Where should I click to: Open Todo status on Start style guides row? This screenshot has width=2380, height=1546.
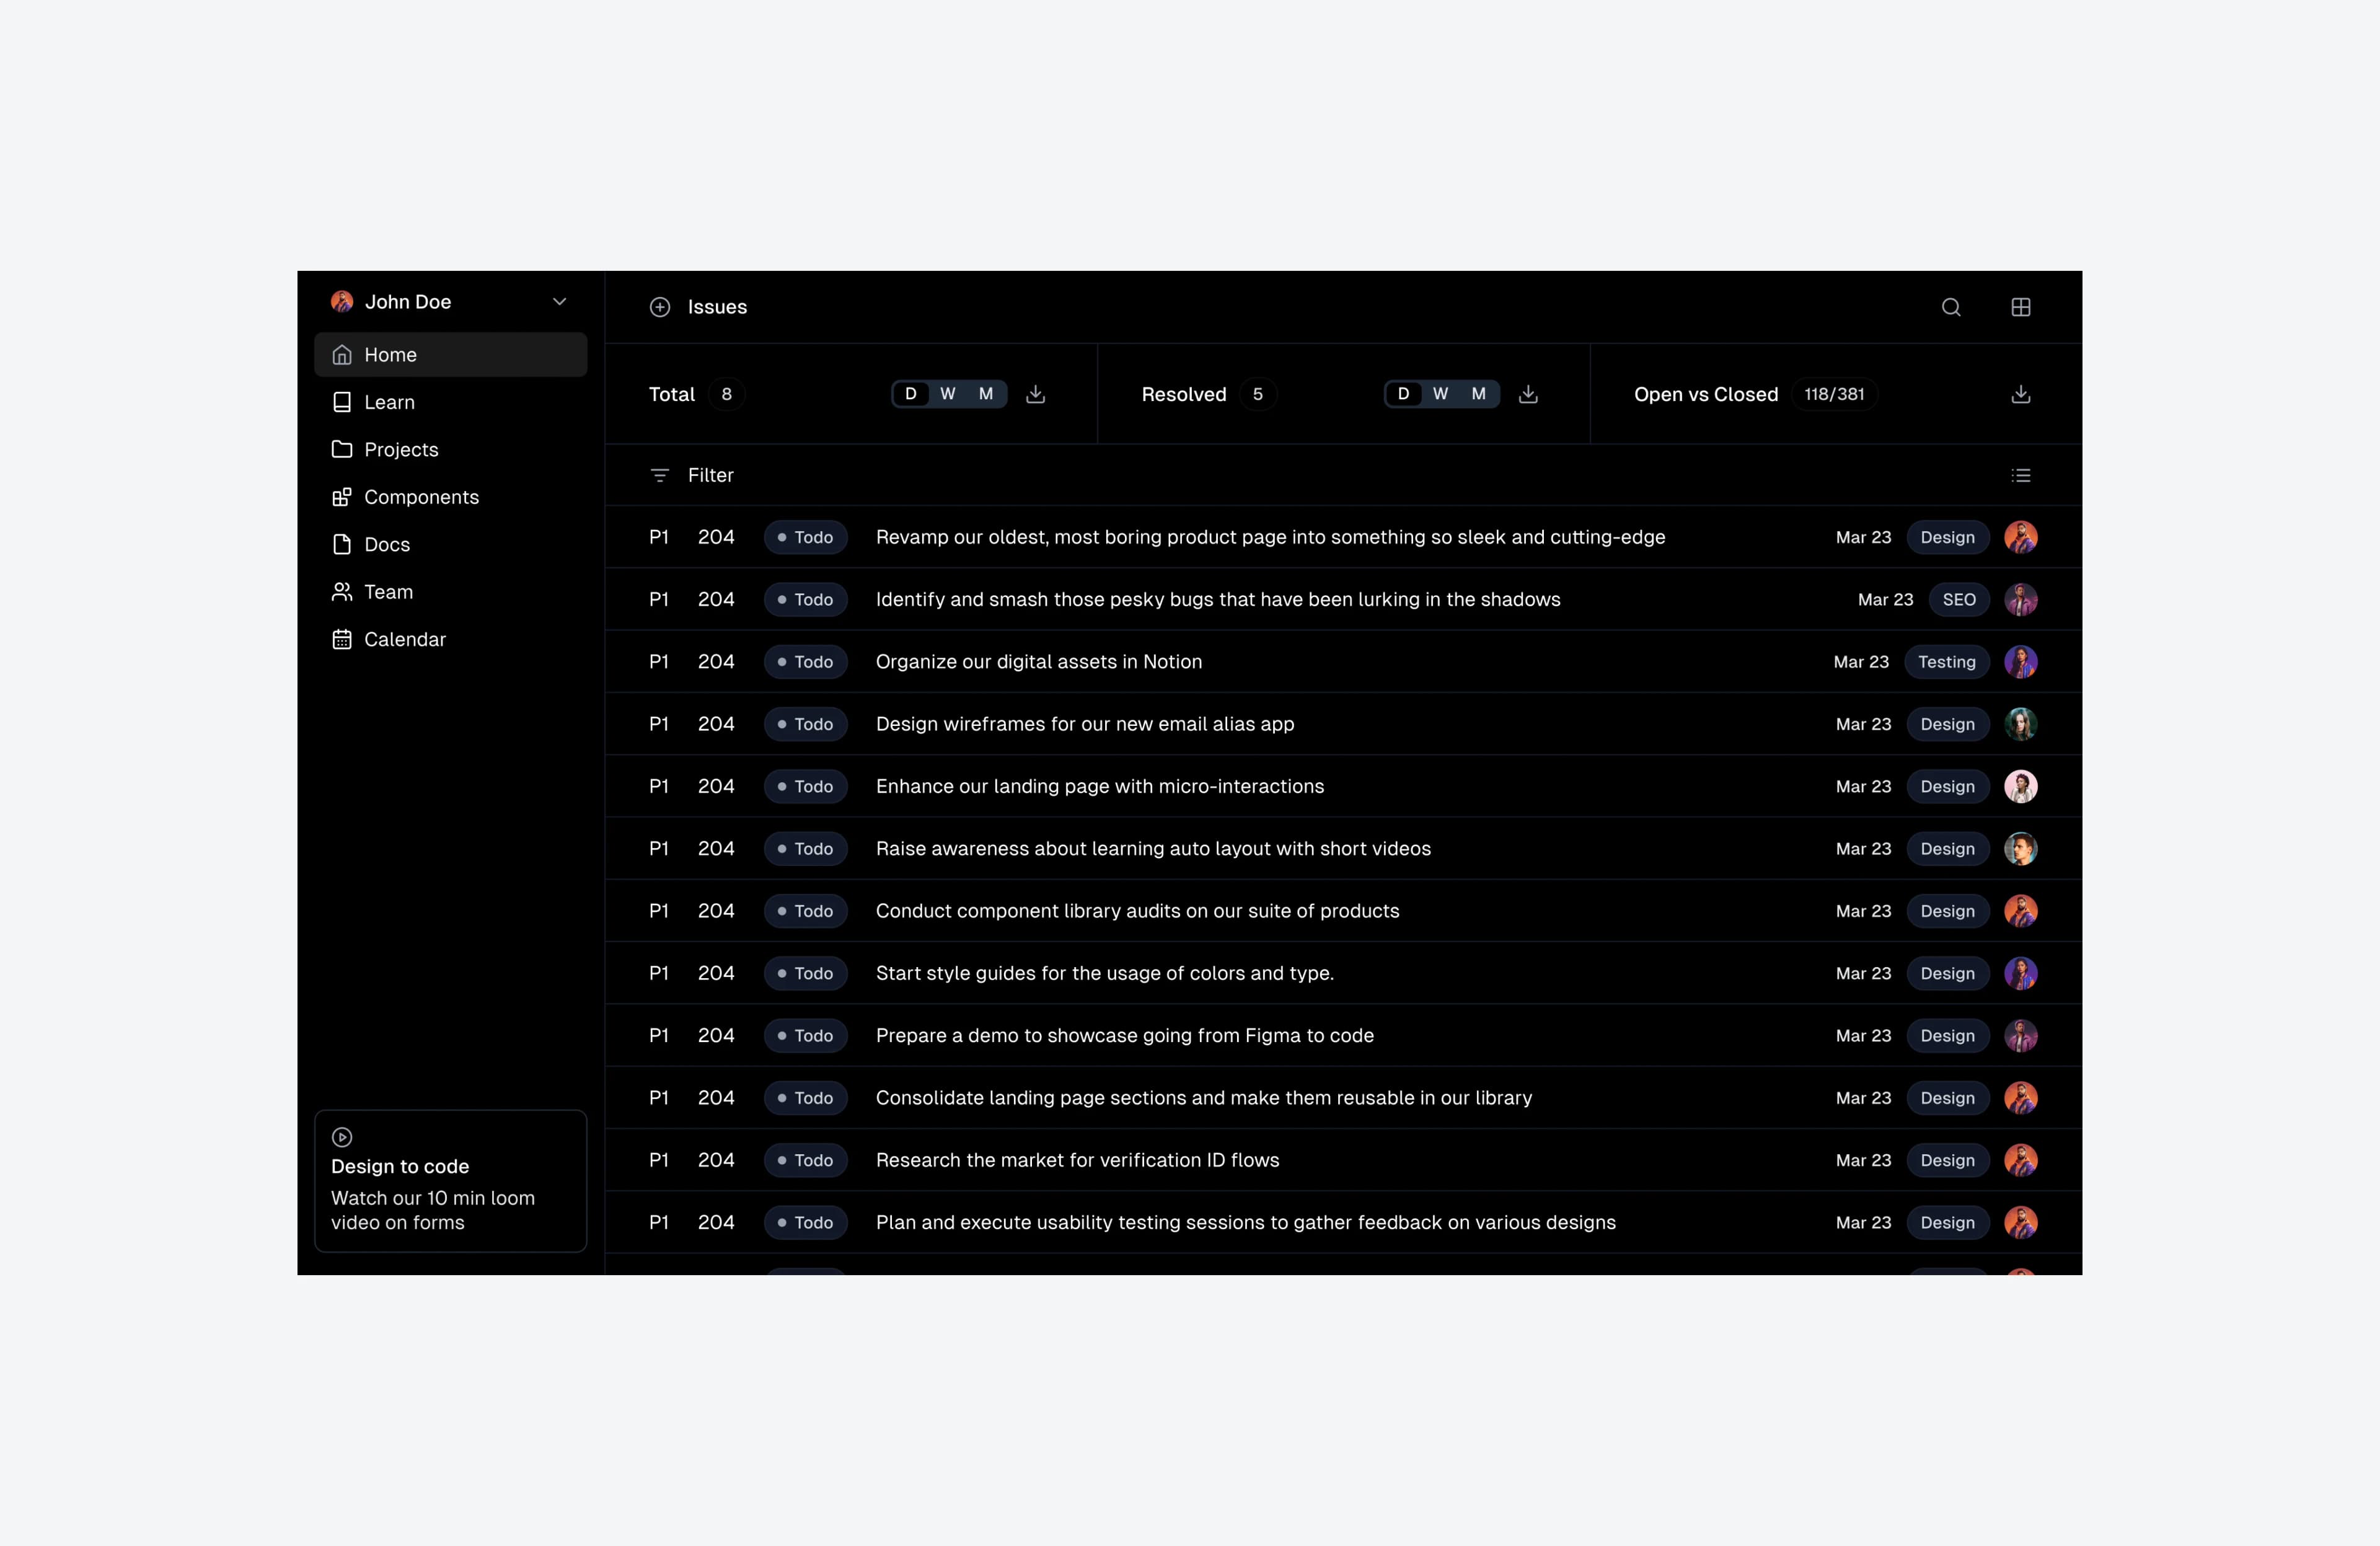coord(806,973)
